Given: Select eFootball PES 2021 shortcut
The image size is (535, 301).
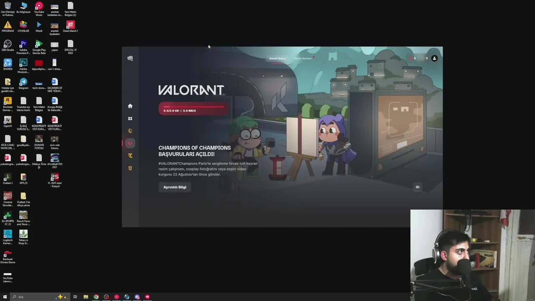Looking at the screenshot, I should [55, 161].
